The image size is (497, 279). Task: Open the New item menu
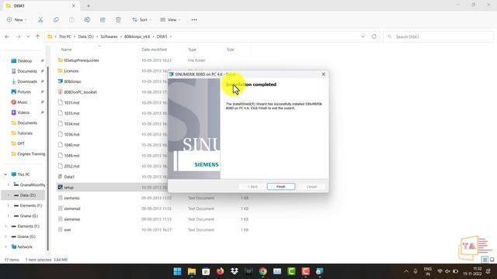pyautogui.click(x=16, y=19)
